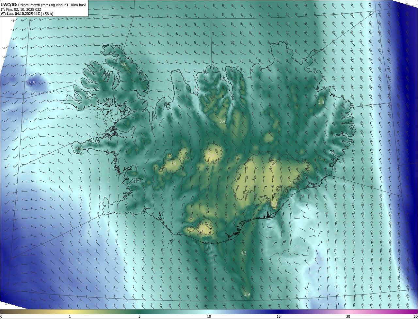
Task: Click the 4.0 value label in the Westfjords
Action: point(123,64)
